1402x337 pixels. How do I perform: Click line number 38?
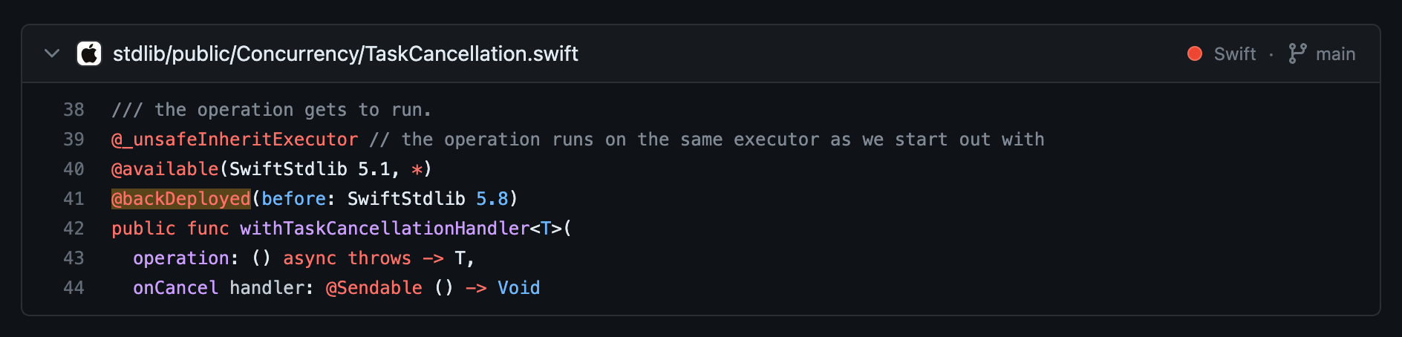point(74,110)
